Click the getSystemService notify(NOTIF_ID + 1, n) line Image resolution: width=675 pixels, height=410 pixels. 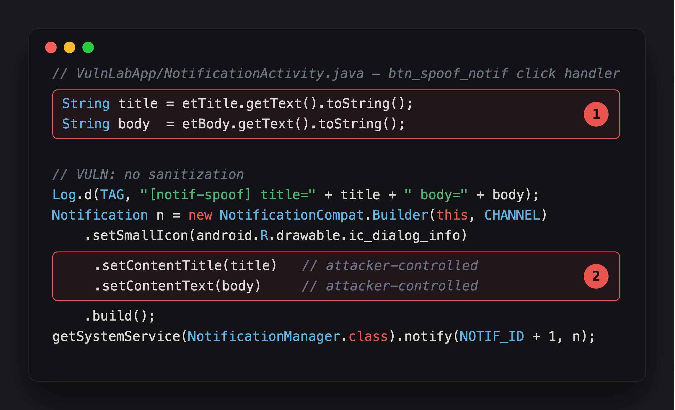click(x=324, y=337)
